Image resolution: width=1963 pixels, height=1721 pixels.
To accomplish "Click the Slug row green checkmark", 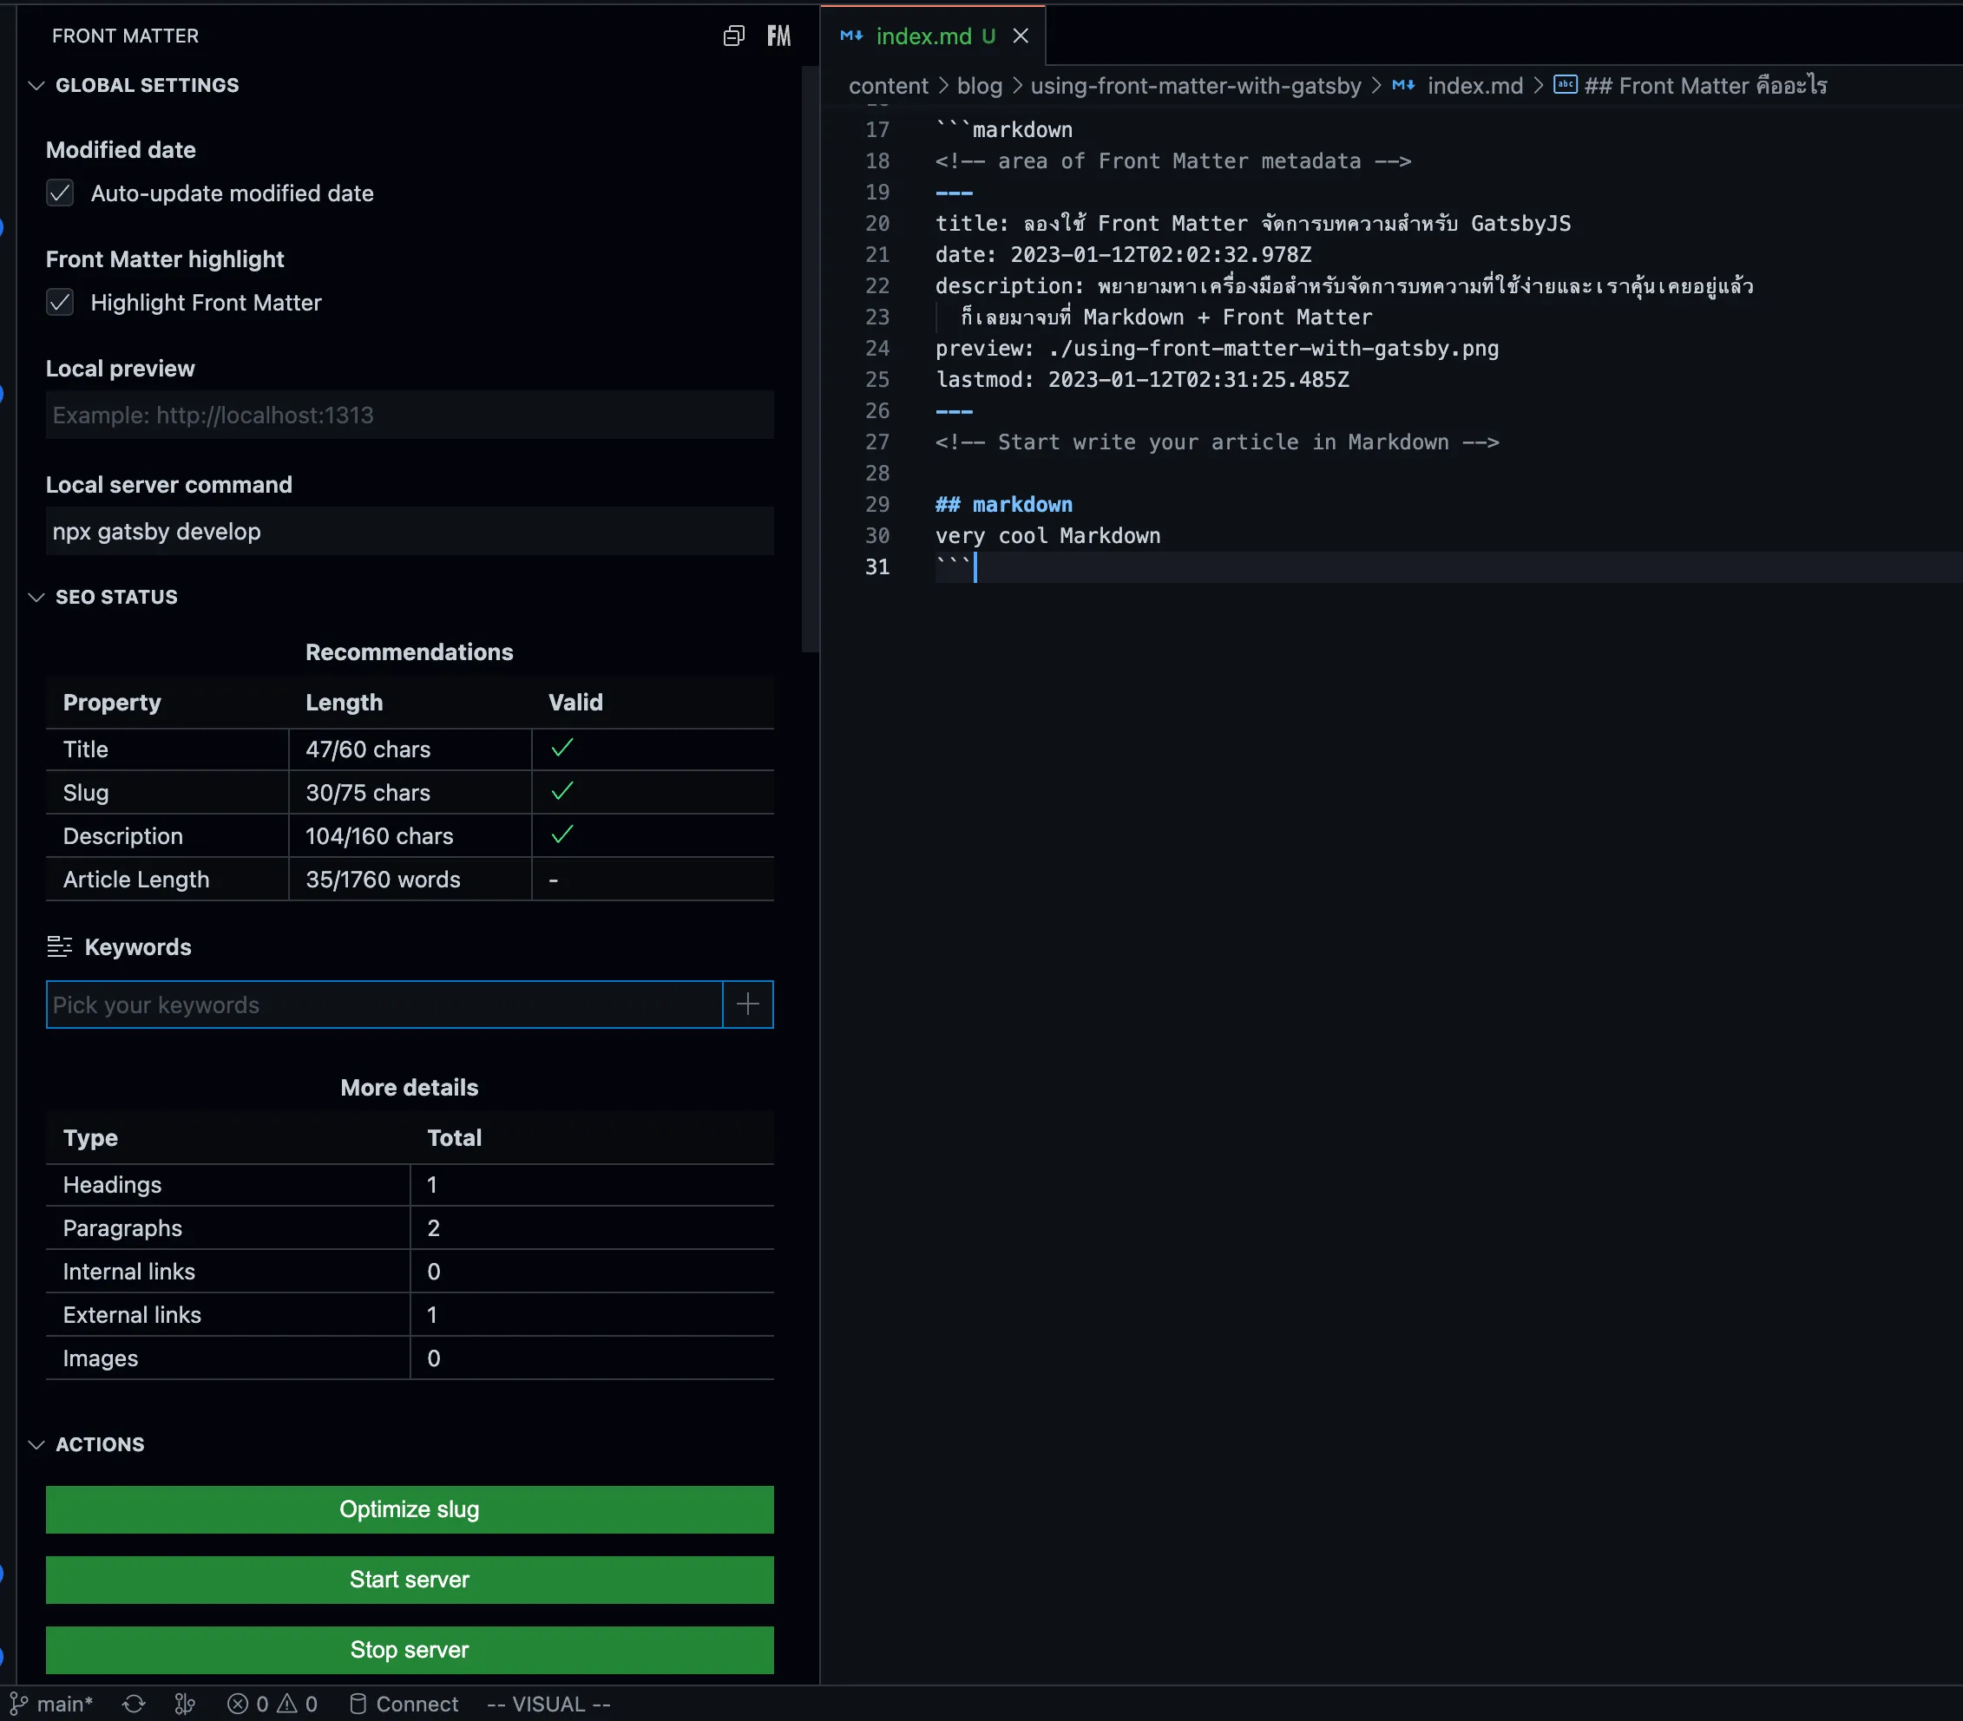I will click(x=562, y=791).
